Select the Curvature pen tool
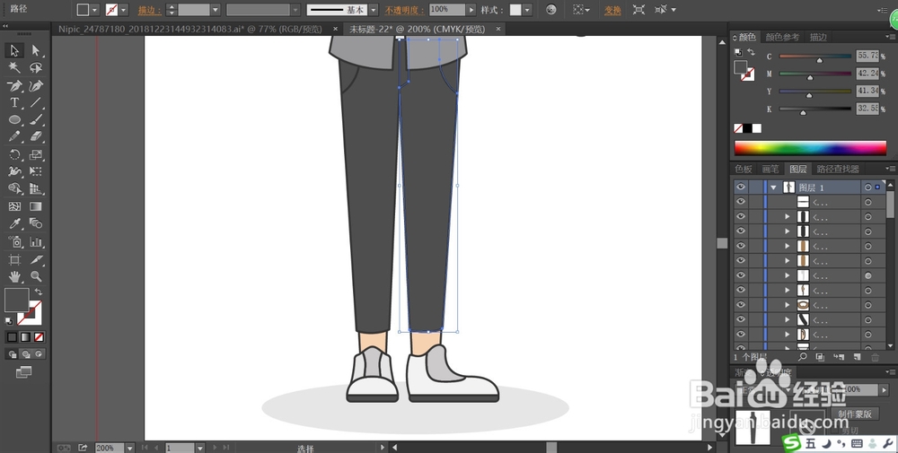The image size is (898, 453). coord(36,86)
